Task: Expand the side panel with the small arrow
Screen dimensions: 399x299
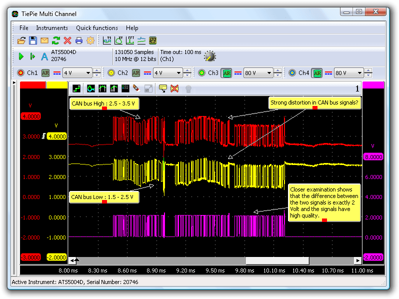Action: pos(14,83)
